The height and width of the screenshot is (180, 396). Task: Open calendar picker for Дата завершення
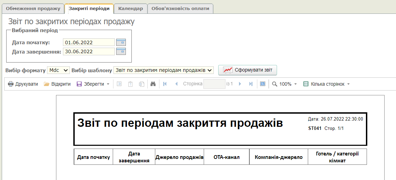(121, 51)
